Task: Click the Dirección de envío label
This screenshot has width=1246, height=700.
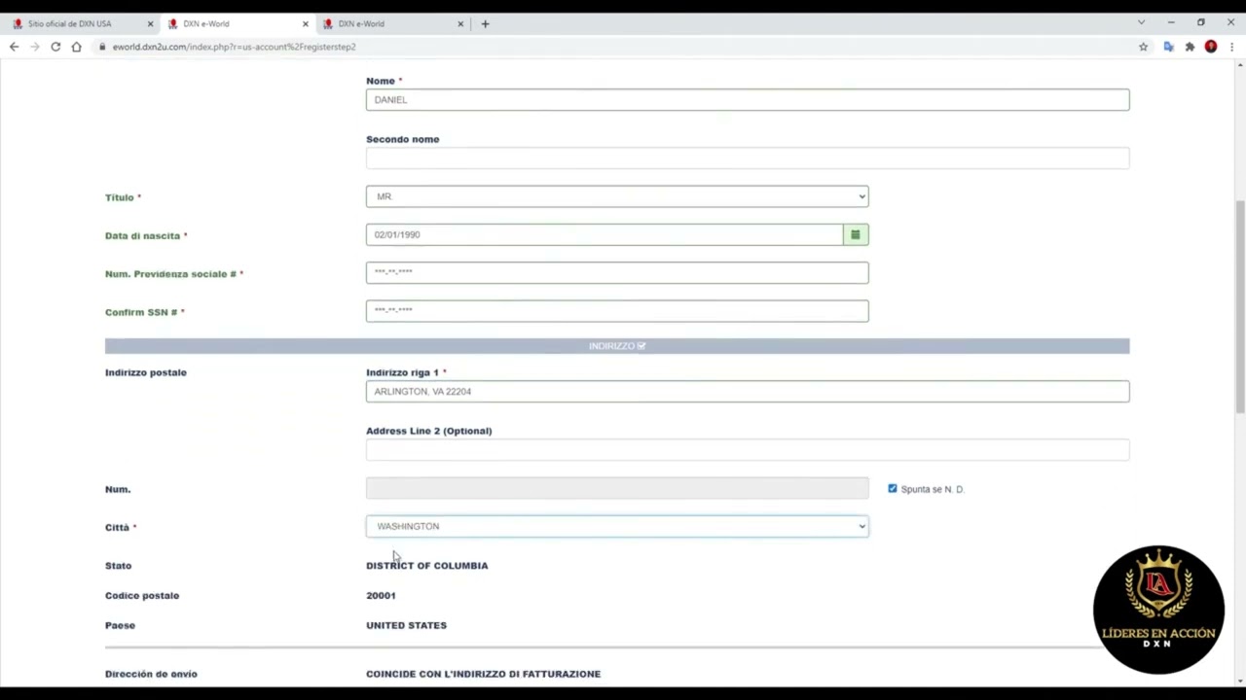Action: coord(151,674)
